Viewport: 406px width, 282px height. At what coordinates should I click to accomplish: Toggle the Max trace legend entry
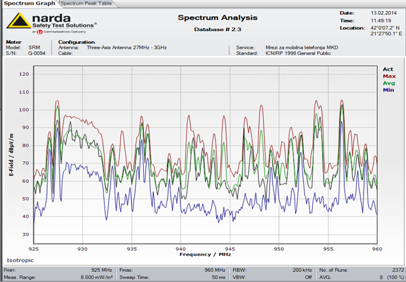389,76
